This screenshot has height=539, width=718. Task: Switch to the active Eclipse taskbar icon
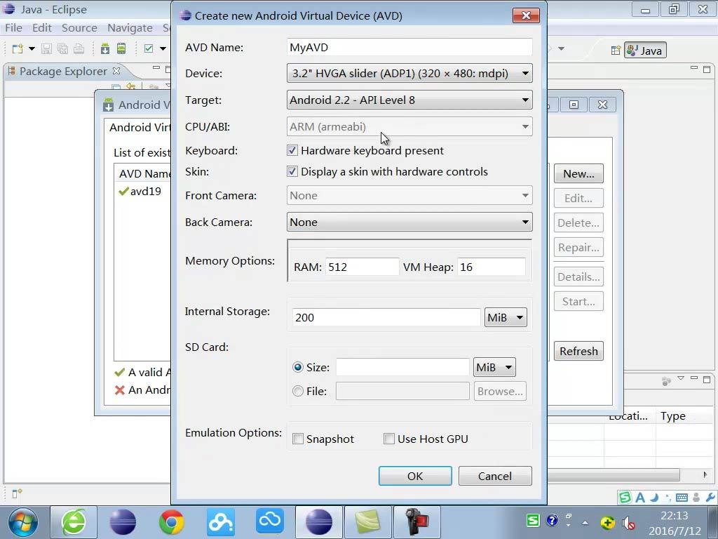[319, 522]
